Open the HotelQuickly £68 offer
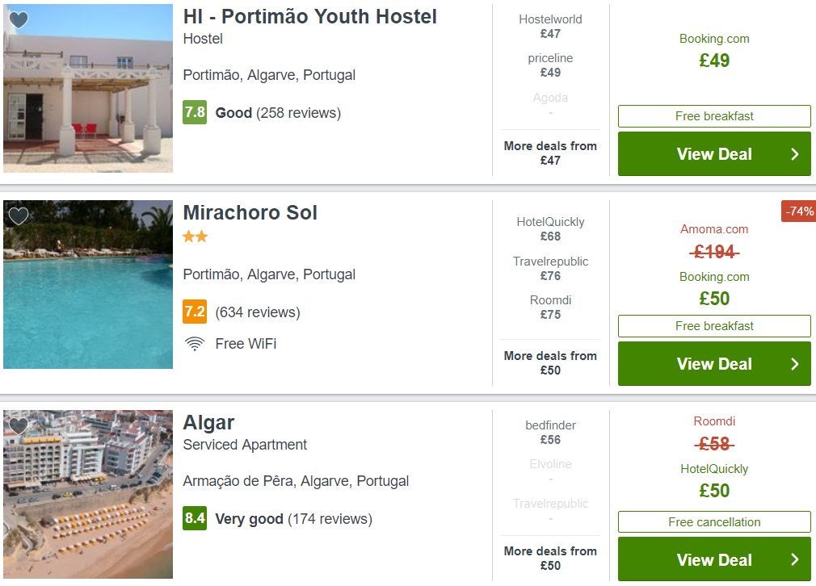 pyautogui.click(x=550, y=228)
